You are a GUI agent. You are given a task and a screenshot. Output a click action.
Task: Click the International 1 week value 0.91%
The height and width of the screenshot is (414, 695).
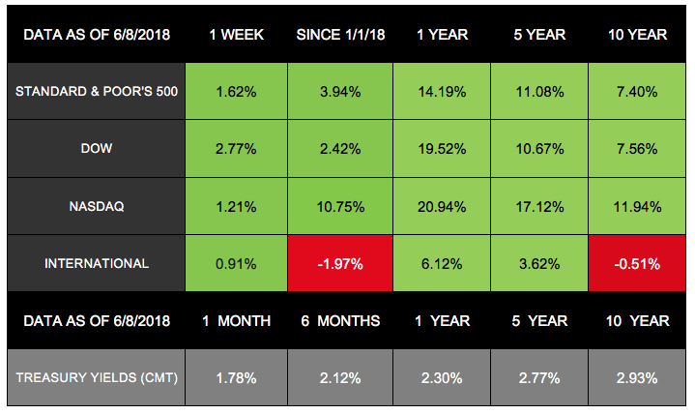(236, 263)
